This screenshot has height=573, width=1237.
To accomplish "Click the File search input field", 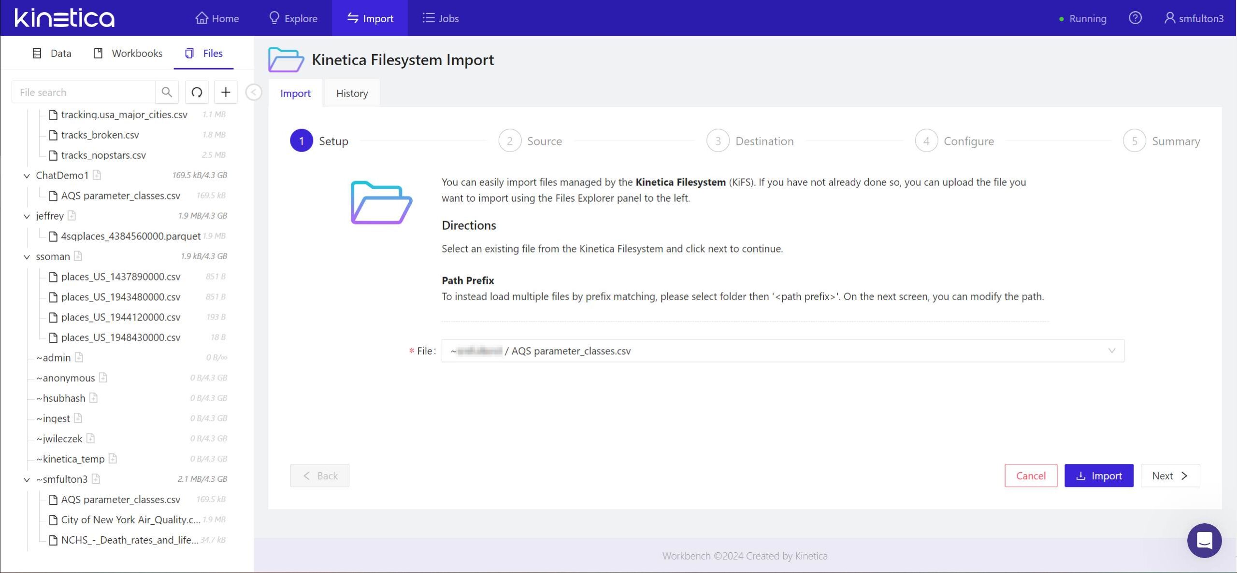I will pos(84,92).
